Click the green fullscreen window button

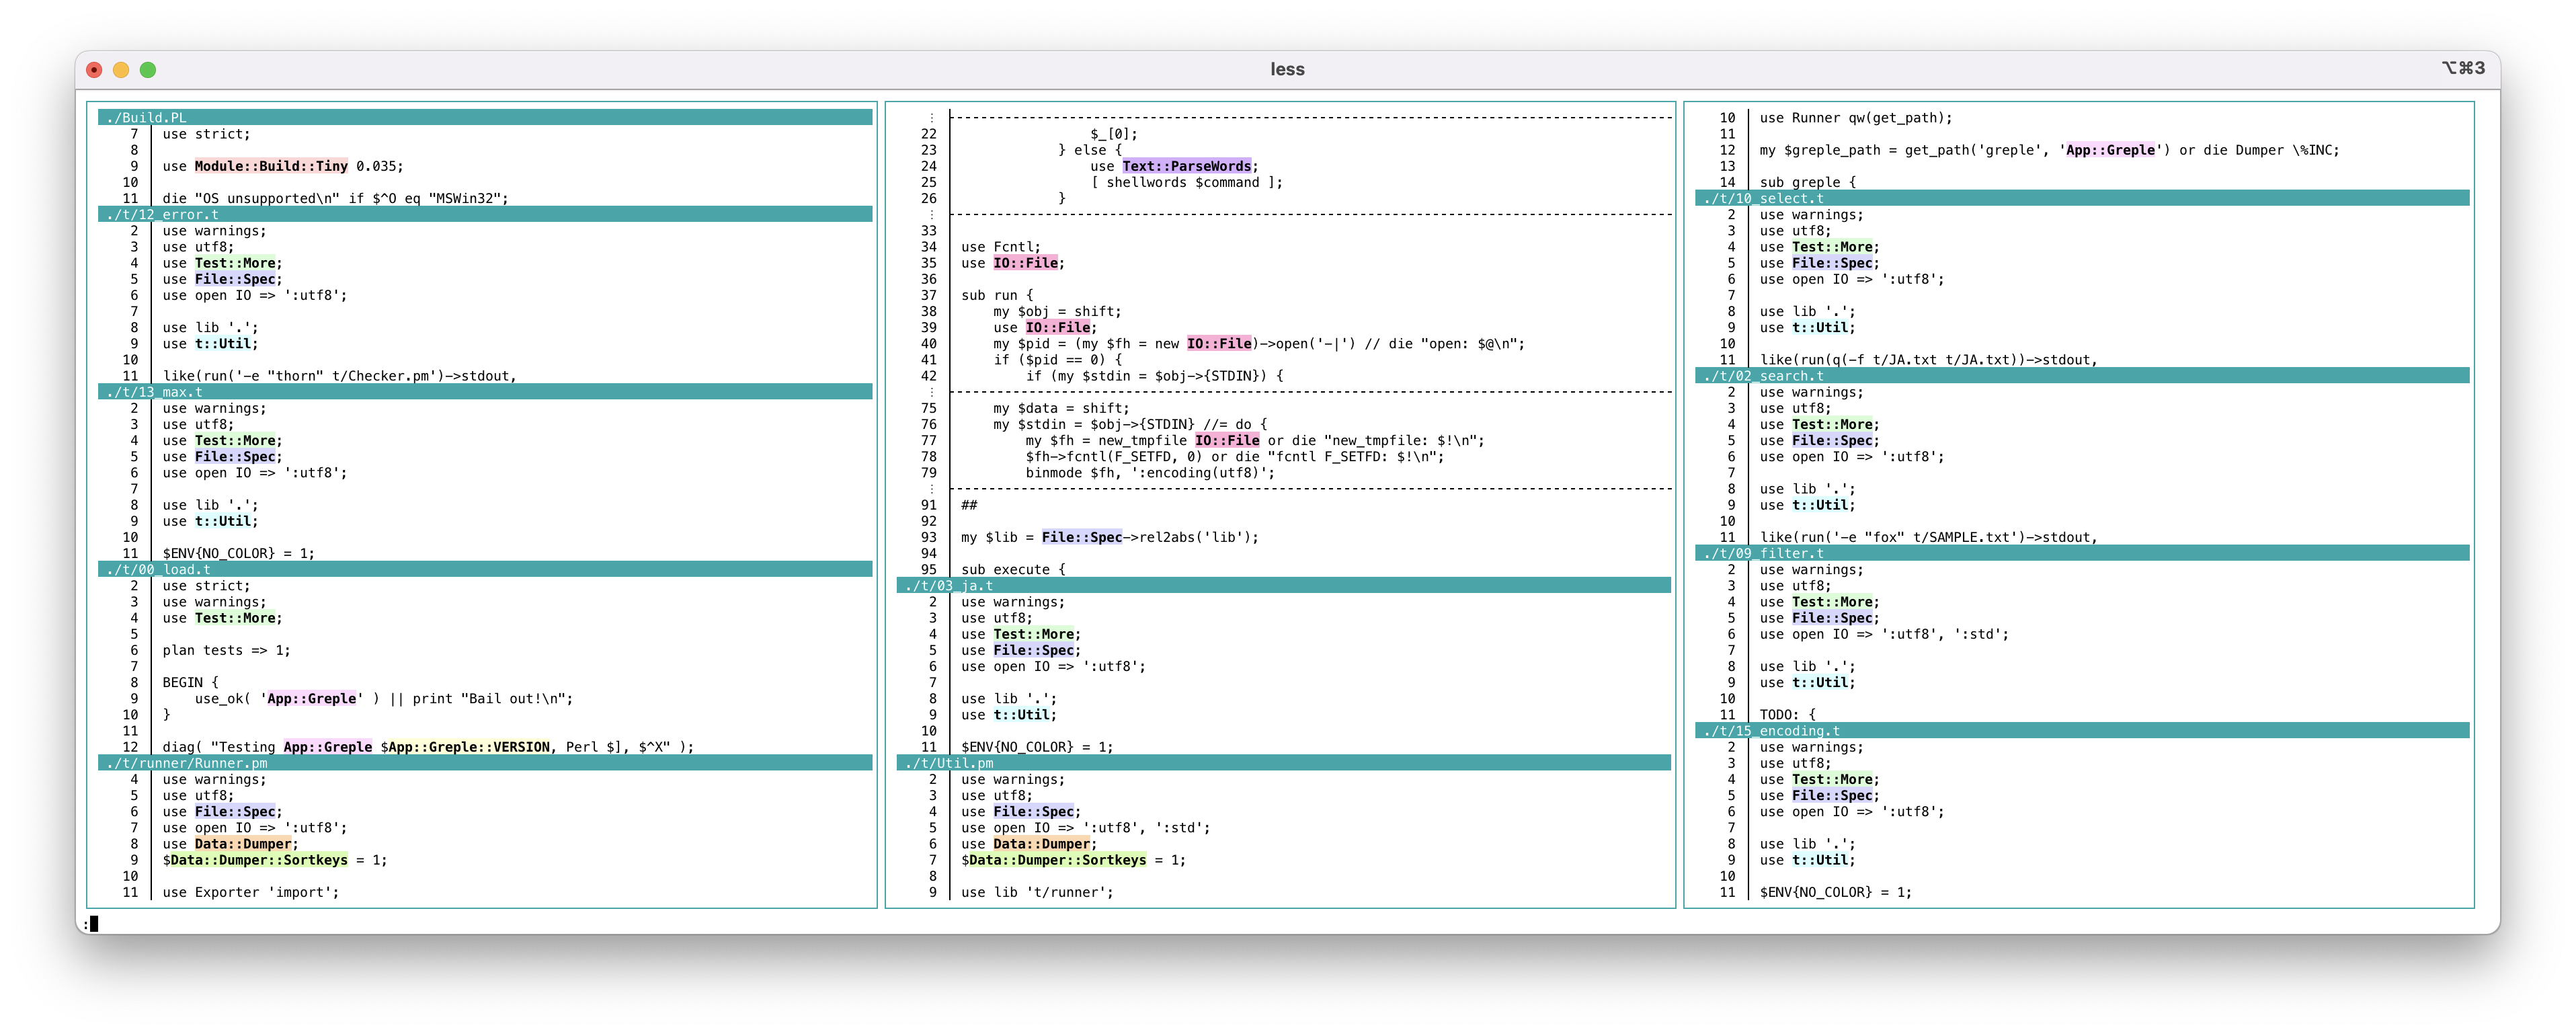[x=148, y=70]
